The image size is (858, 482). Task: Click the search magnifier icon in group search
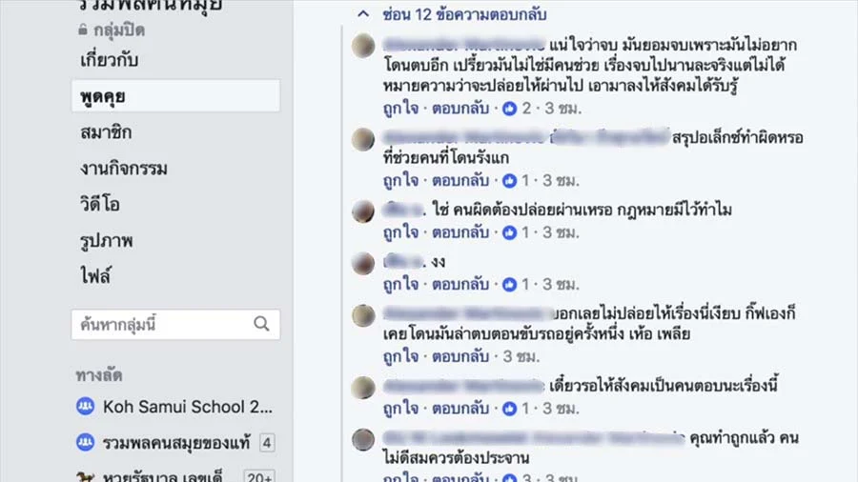point(261,324)
